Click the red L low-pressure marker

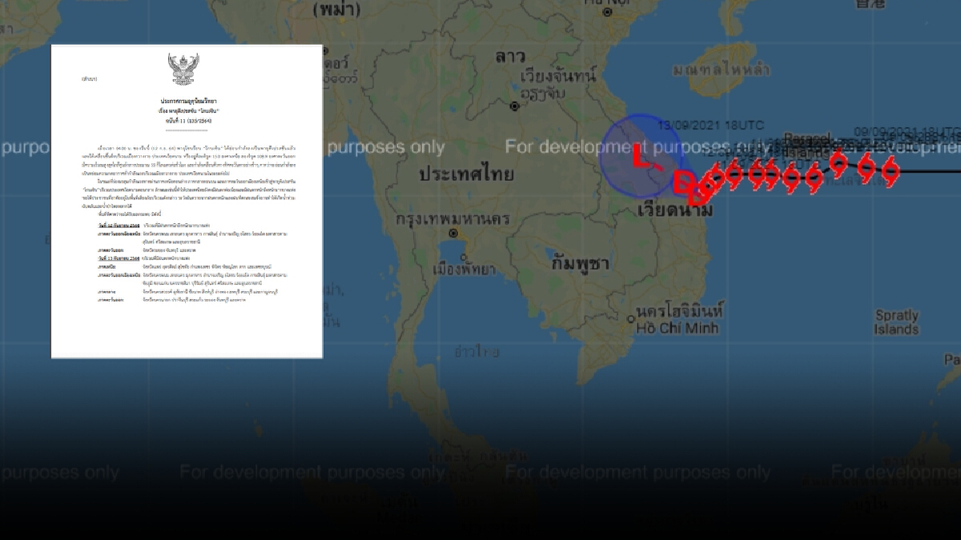click(x=641, y=155)
